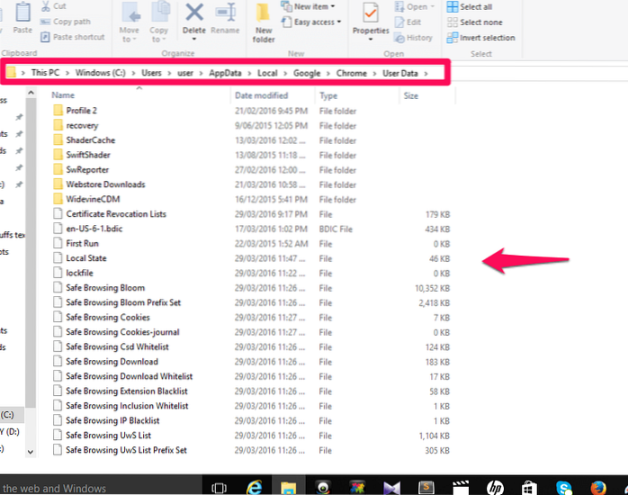The width and height of the screenshot is (628, 495).
Task: Expand the chevron after AppData breadcrumb
Action: [249, 73]
